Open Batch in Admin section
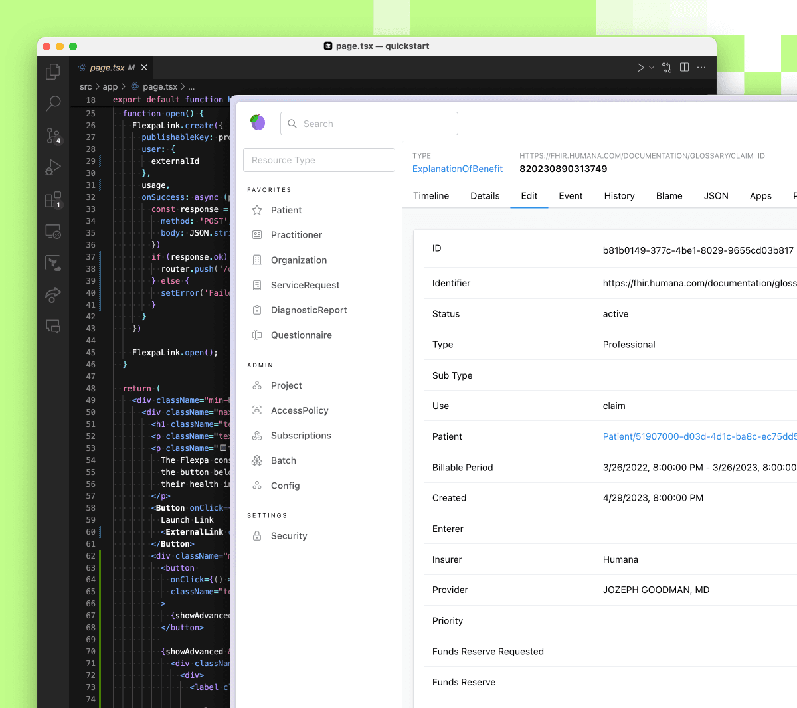Image resolution: width=797 pixels, height=708 pixels. (x=284, y=460)
